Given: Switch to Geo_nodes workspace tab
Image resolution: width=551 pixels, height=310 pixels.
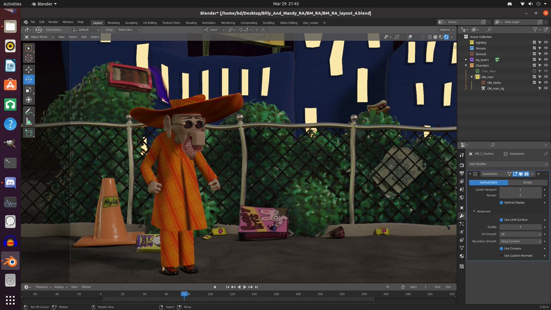Looking at the screenshot, I should pyautogui.click(x=310, y=23).
